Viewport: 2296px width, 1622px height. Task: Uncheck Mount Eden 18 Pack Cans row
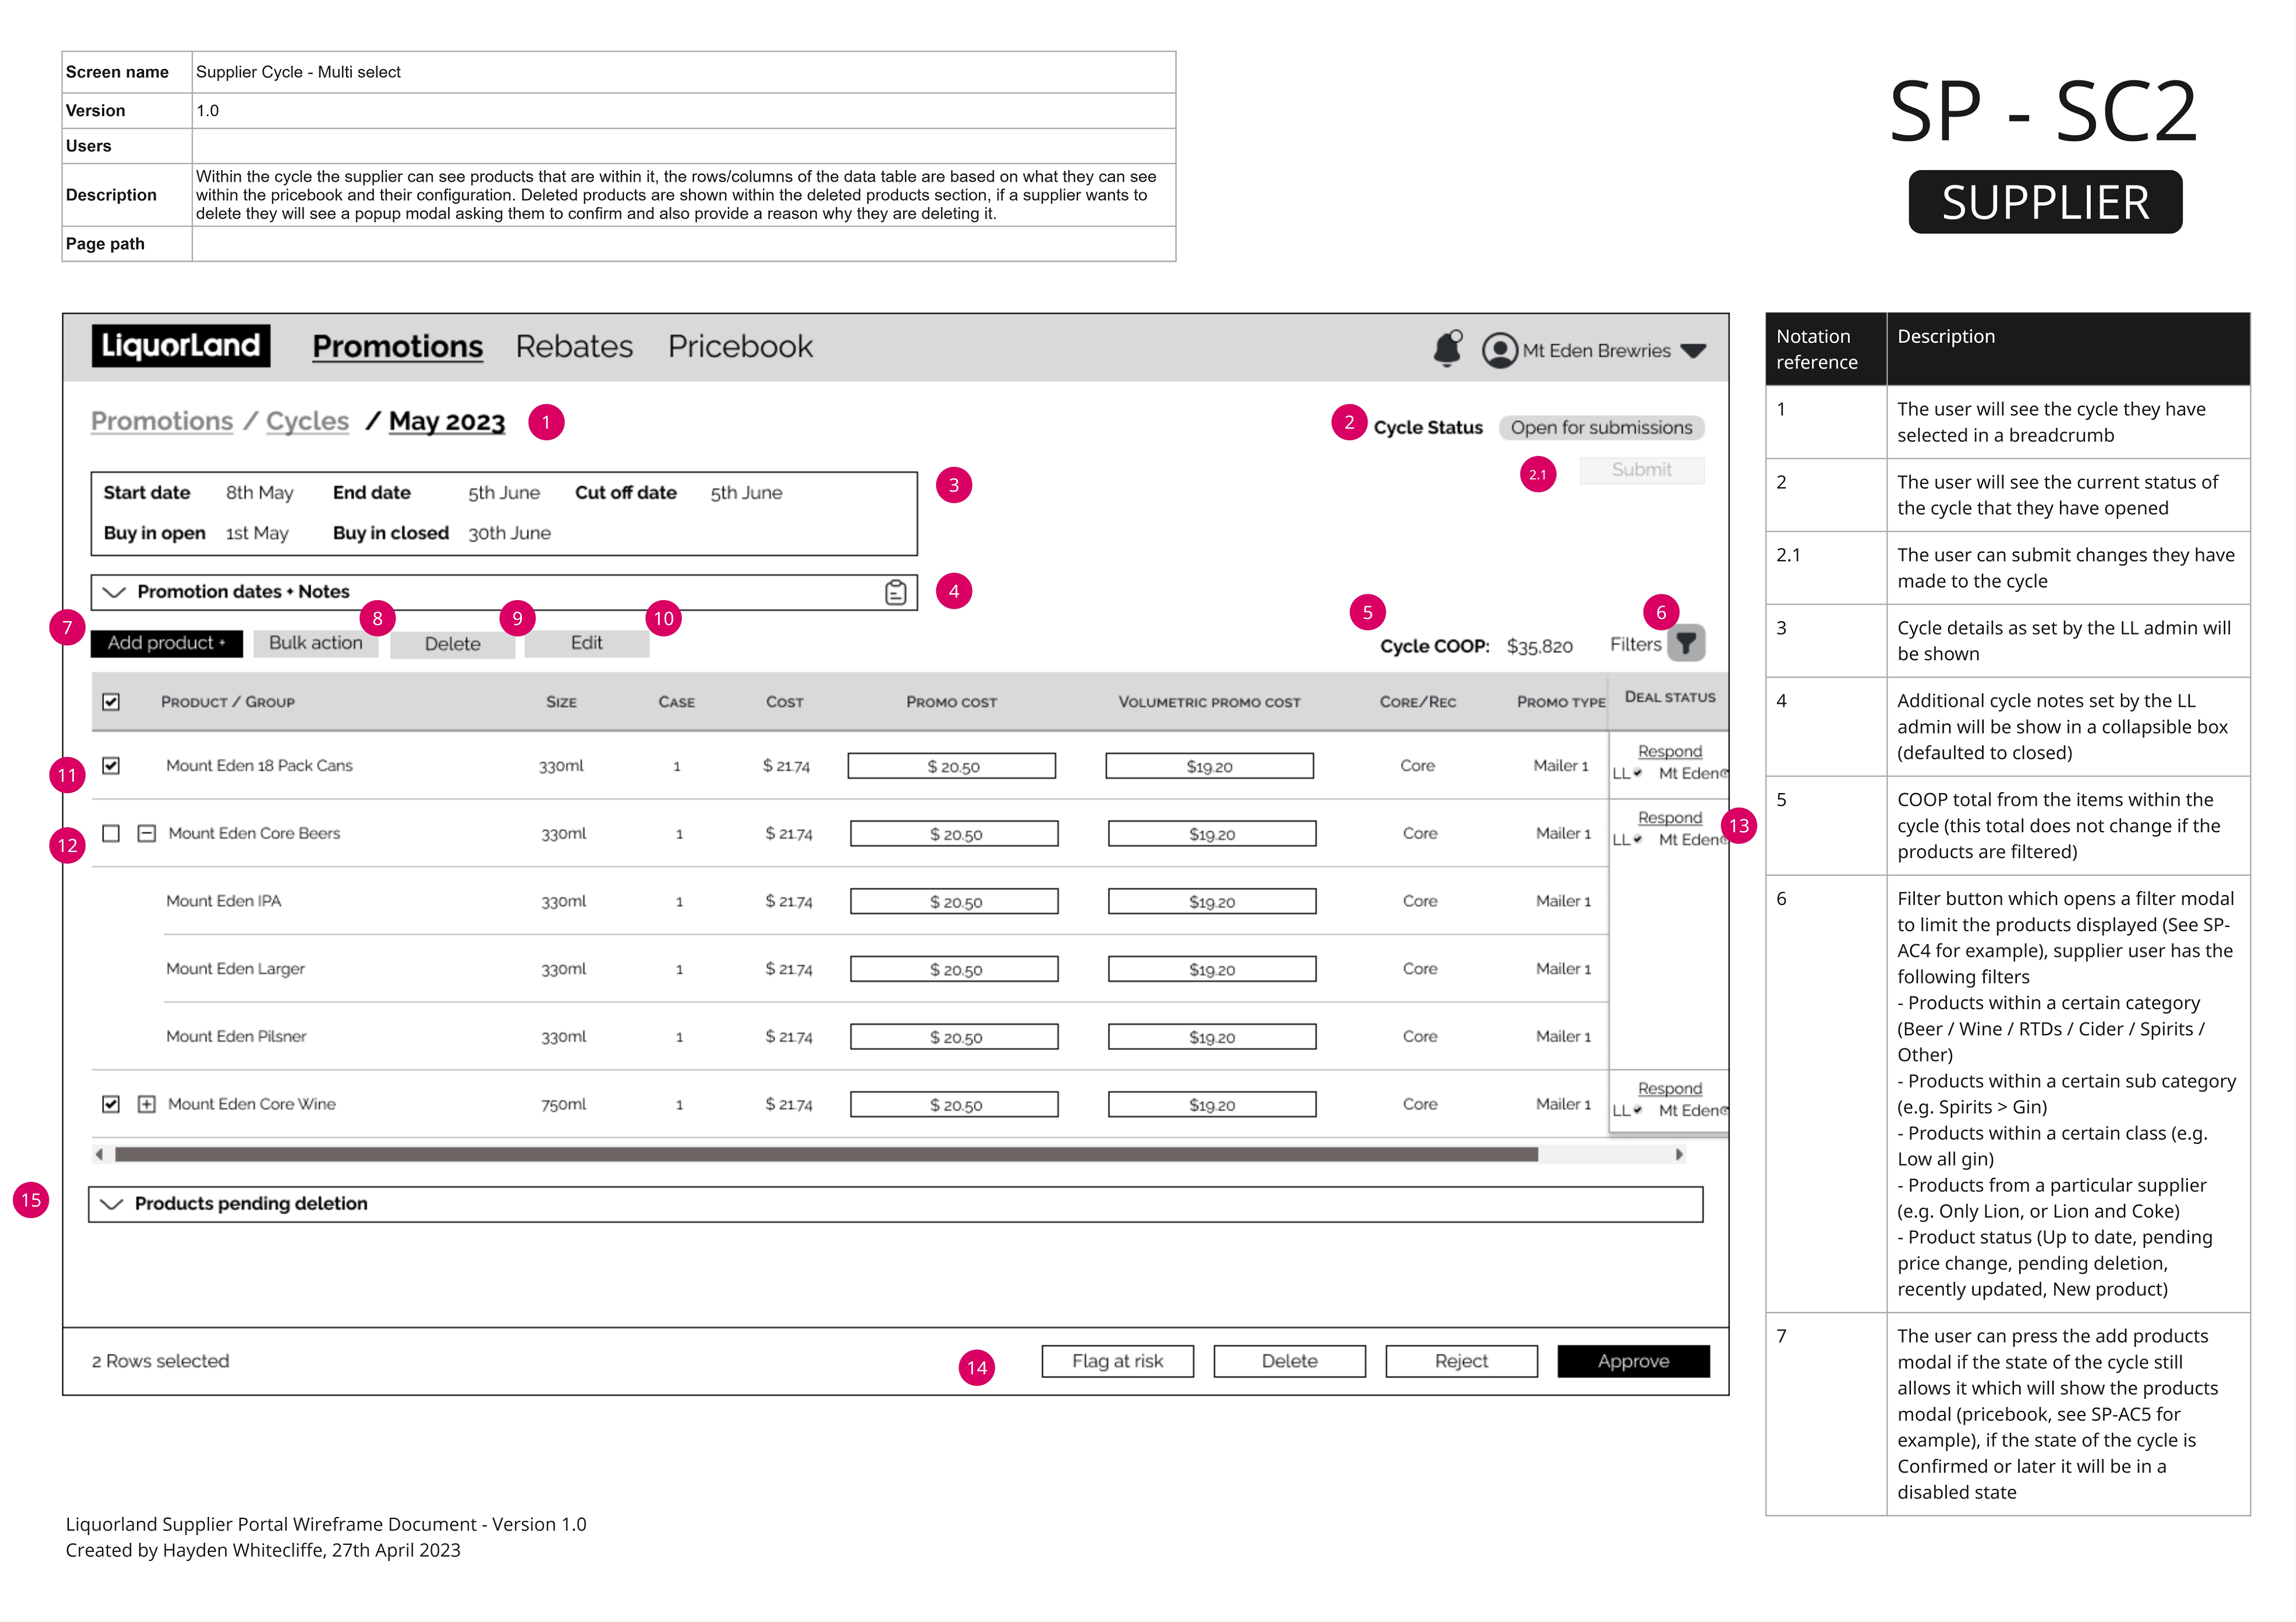click(111, 766)
